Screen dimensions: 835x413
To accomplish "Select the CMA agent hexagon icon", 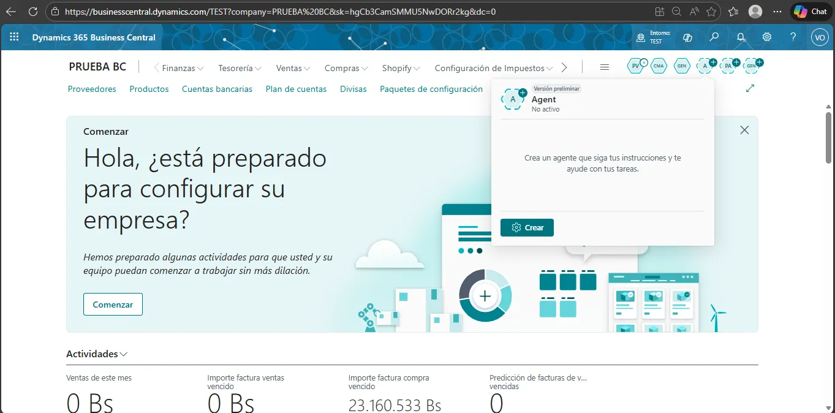I will 659,66.
